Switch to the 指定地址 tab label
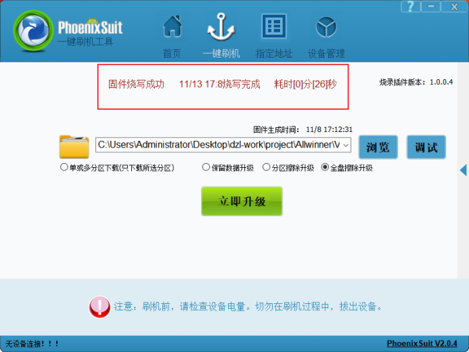This screenshot has width=469, height=352. [x=273, y=53]
